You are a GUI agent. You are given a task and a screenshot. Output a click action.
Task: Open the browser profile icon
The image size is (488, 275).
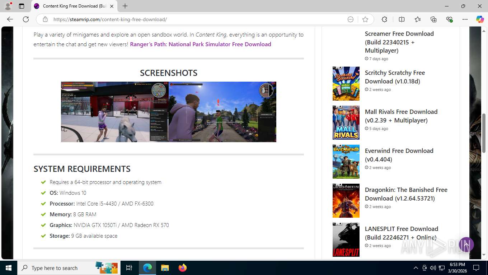8,6
